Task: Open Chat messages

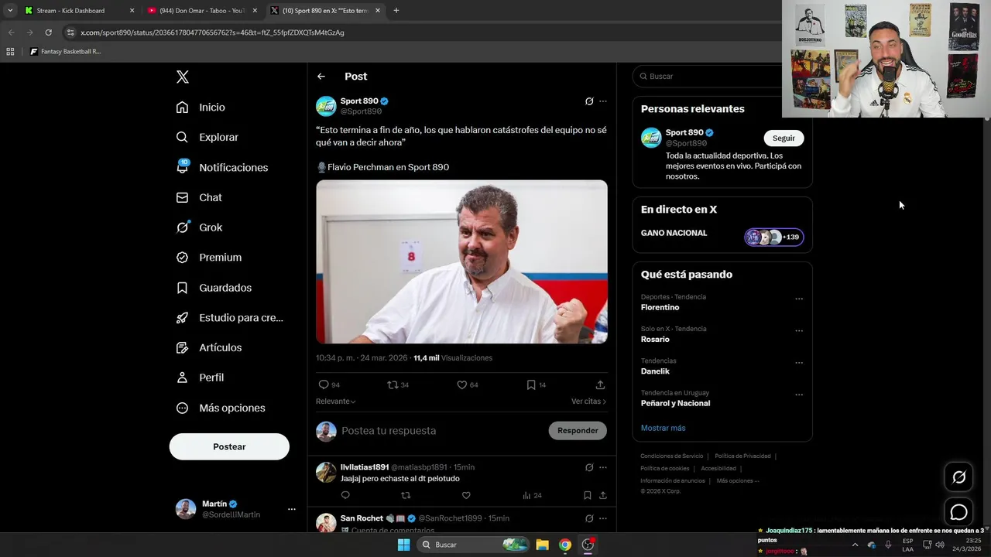Action: point(198,197)
